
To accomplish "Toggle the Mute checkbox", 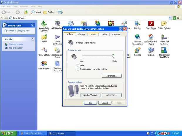I will pyautogui.click(x=78, y=65).
